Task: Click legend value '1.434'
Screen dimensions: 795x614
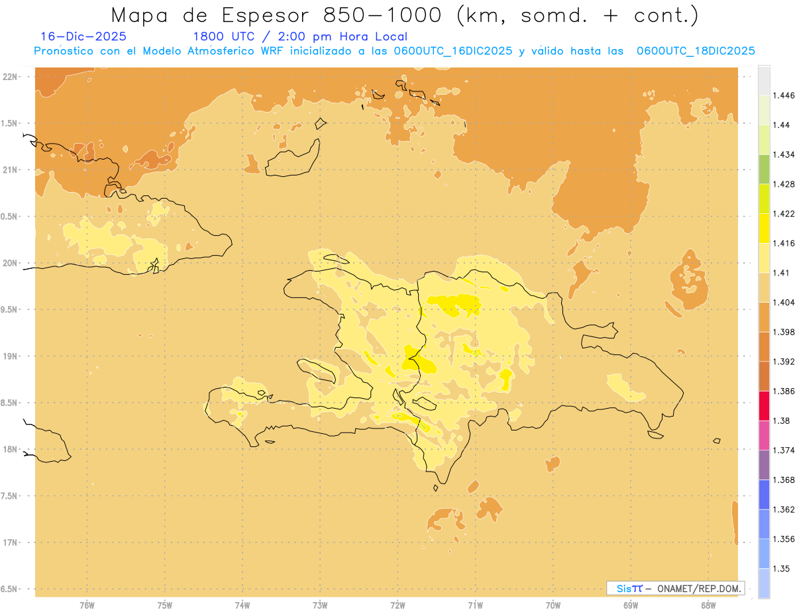Action: (x=784, y=154)
